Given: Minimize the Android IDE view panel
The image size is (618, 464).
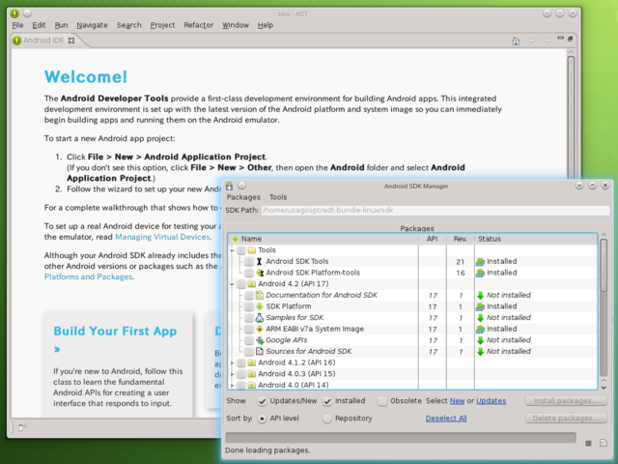Looking at the screenshot, I should [x=560, y=39].
